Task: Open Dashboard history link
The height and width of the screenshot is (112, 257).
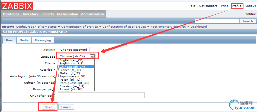Action: click(x=199, y=27)
